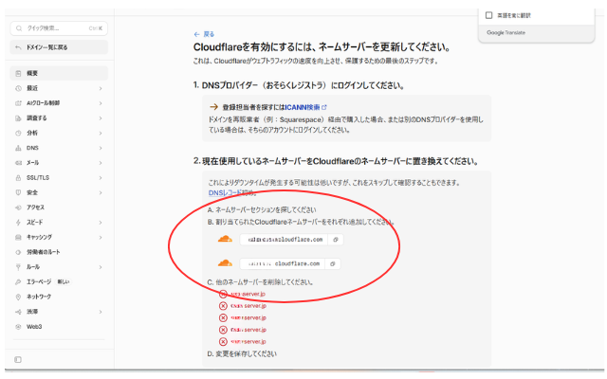Click the ドメイン一覧に戻る button
The height and width of the screenshot is (379, 607).
click(59, 47)
